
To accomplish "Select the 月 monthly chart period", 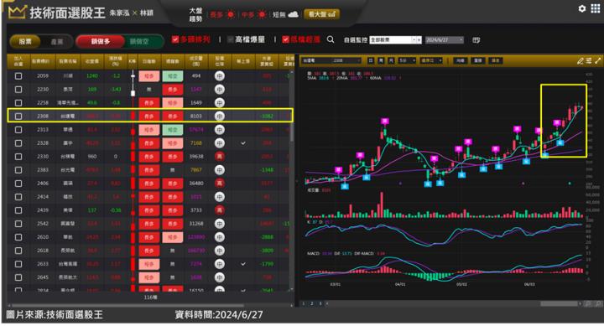I will (391, 60).
